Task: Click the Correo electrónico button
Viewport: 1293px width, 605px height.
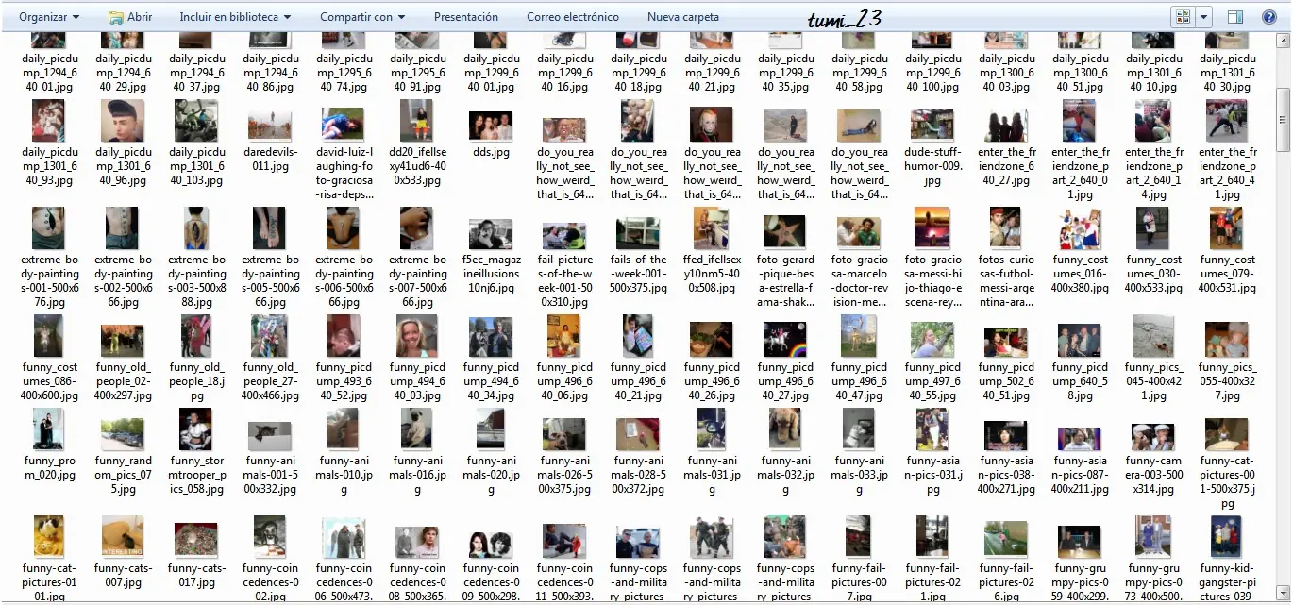Action: (x=573, y=17)
